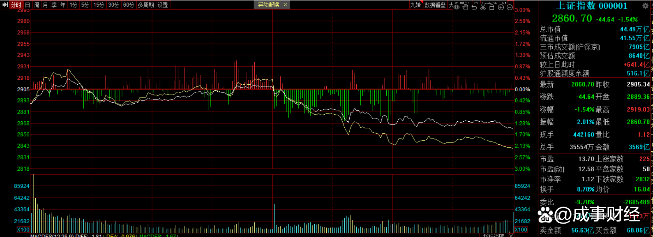Image resolution: width=653 pixels, height=237 pixels.
Task: Zoom in with the plus circle icon
Action: point(501,7)
